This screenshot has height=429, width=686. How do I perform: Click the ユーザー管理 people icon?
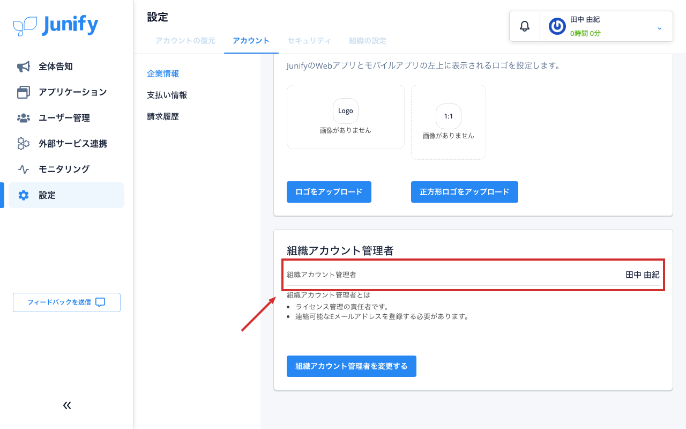click(x=24, y=118)
